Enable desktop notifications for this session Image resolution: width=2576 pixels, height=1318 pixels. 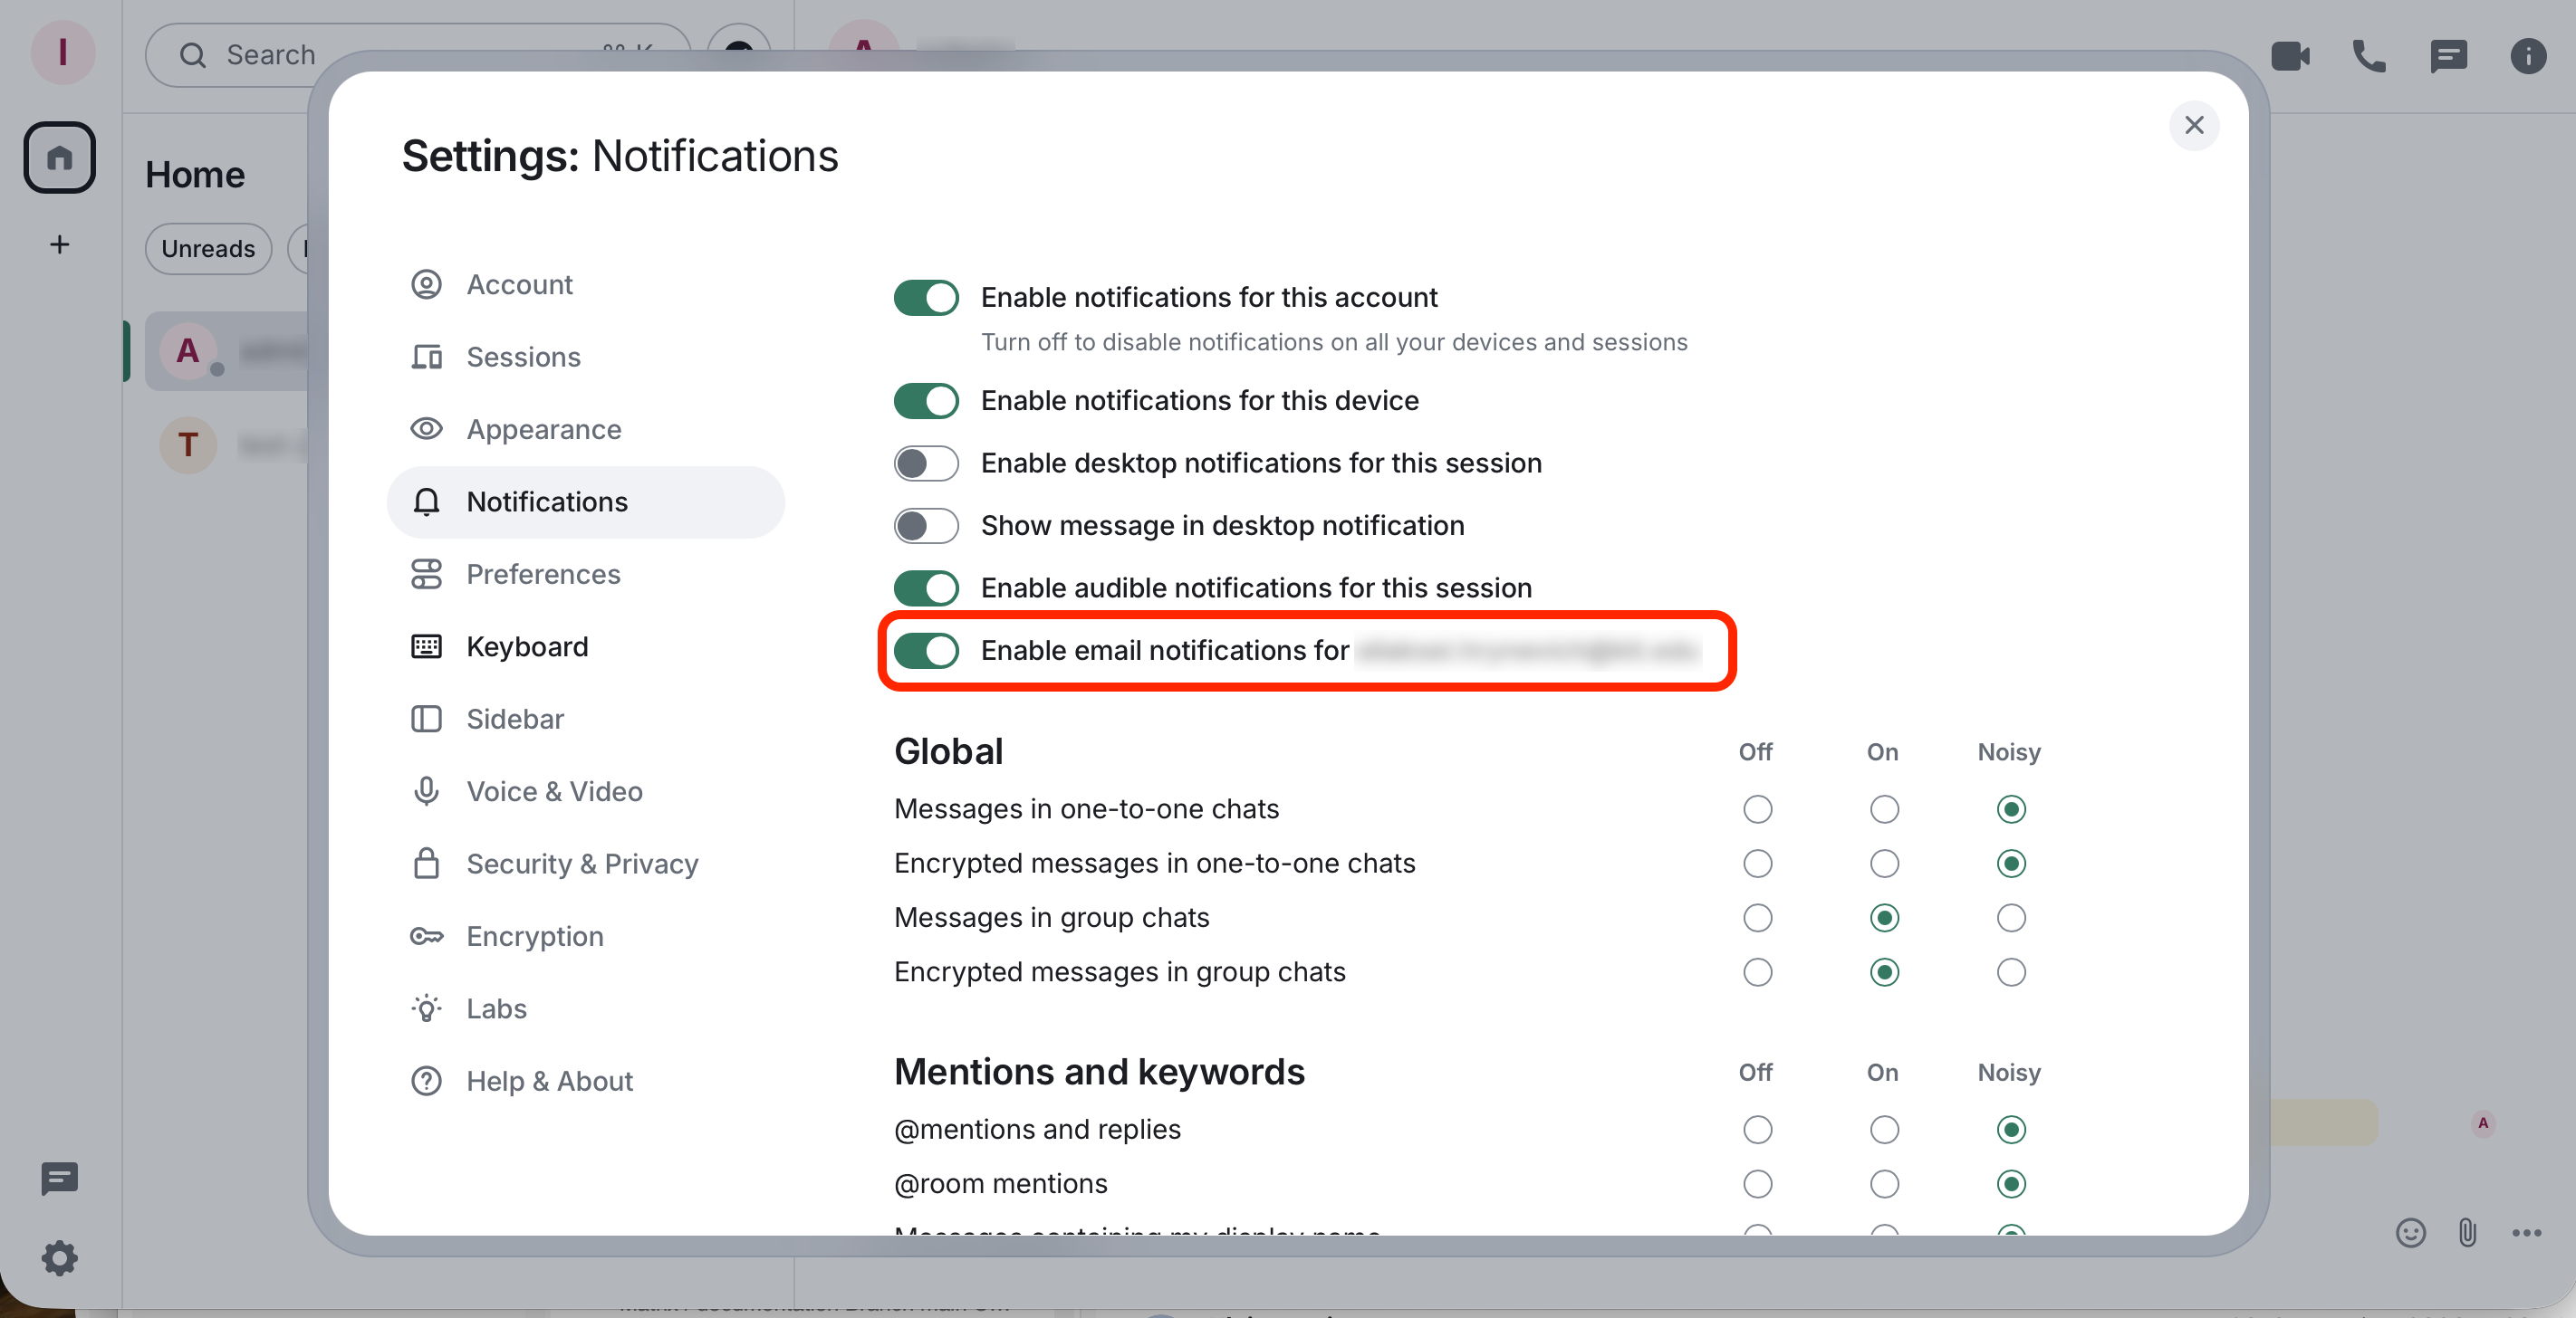click(926, 463)
